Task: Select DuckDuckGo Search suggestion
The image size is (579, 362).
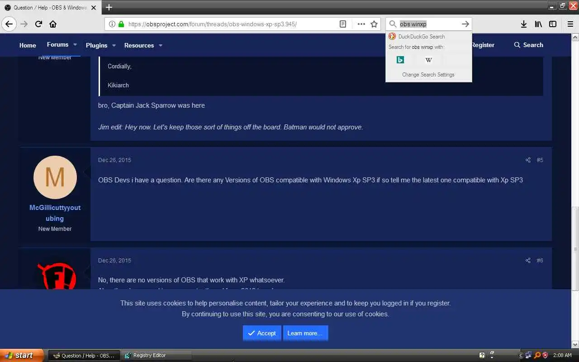Action: coord(428,37)
